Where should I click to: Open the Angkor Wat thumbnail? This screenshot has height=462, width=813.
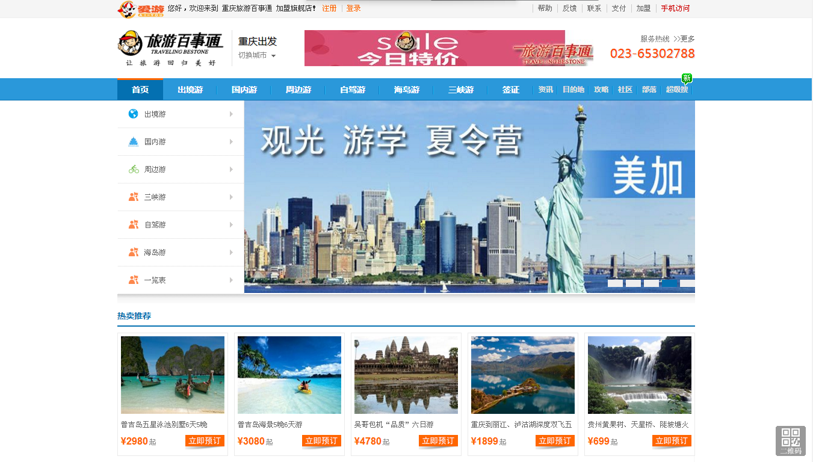point(406,375)
